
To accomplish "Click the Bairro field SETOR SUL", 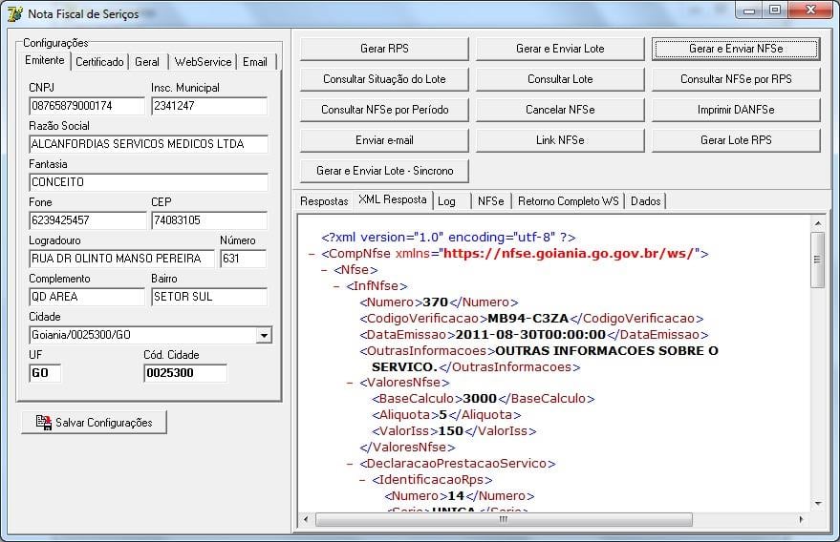I will pyautogui.click(x=209, y=297).
